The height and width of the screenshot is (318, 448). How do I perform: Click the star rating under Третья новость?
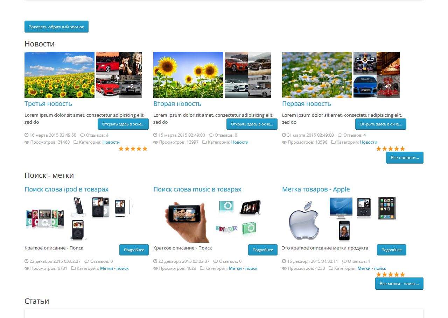(133, 149)
